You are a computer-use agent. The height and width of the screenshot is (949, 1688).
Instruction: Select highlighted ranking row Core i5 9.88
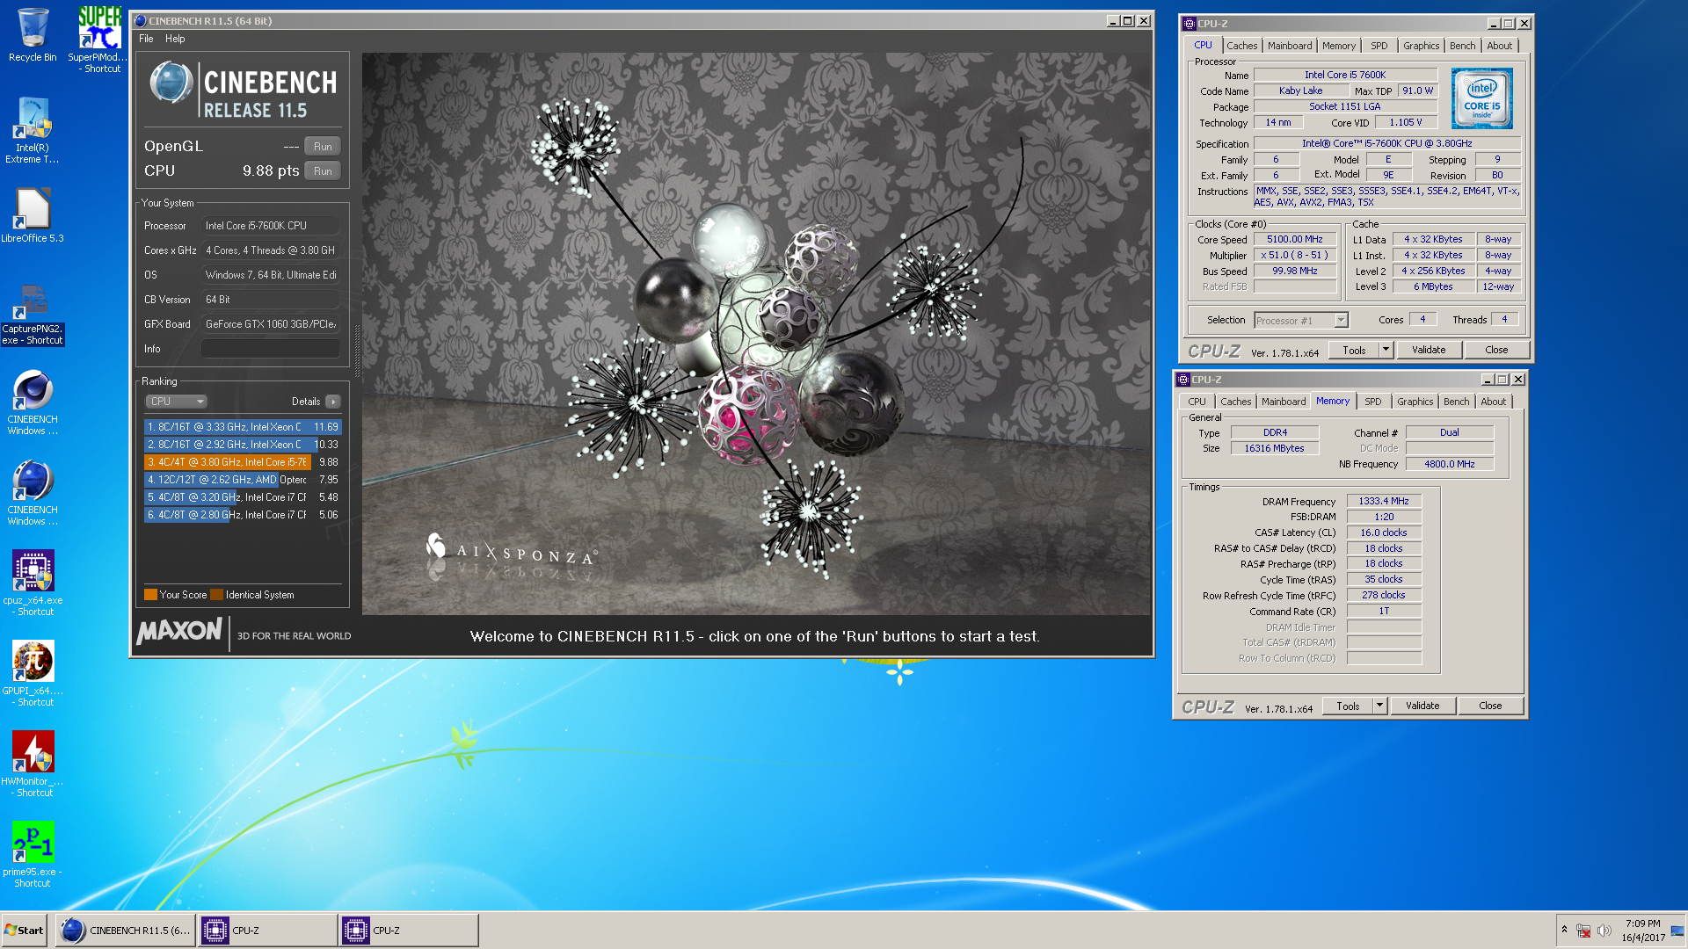[x=243, y=462]
